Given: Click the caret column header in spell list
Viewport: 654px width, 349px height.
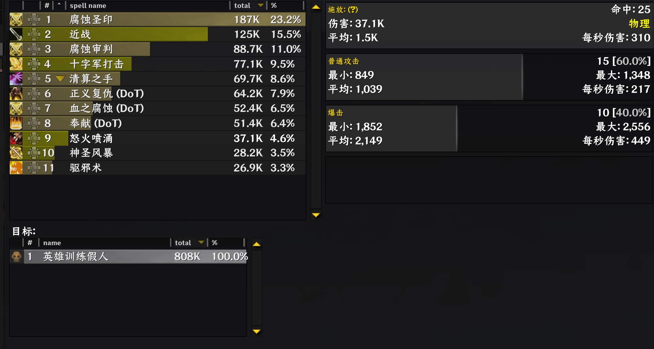Looking at the screenshot, I should coord(59,5).
